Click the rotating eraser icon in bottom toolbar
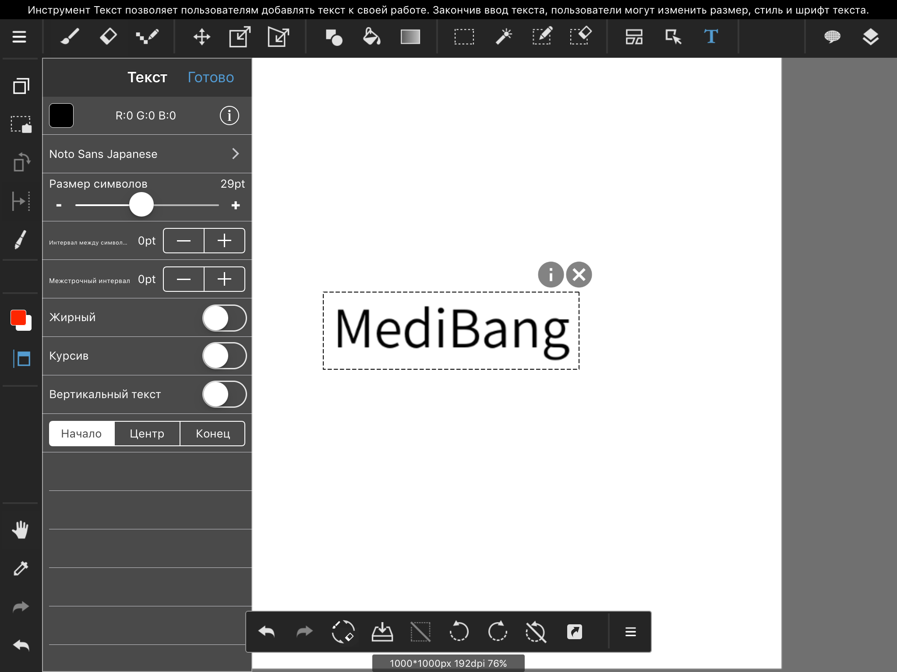897x672 pixels. click(343, 632)
